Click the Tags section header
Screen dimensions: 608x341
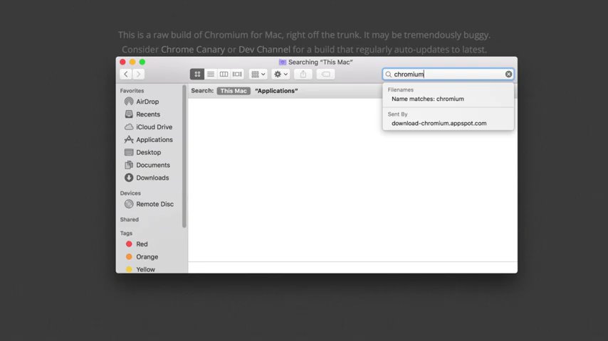coord(126,233)
